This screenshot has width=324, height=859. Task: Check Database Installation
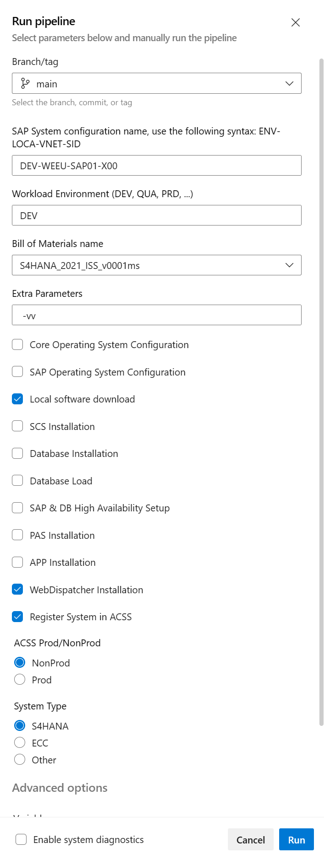(17, 453)
